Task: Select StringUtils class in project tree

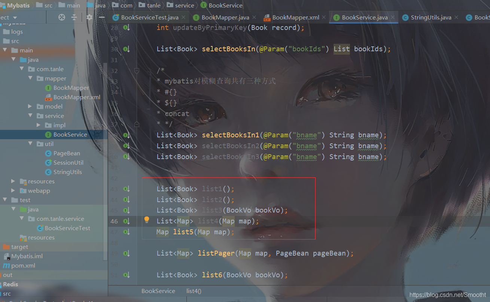Action: (67, 172)
